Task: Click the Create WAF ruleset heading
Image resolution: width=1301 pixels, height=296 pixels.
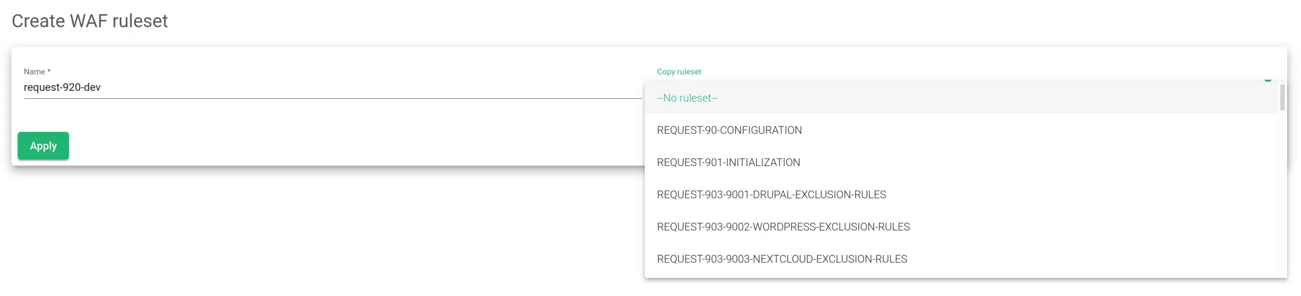Action: [x=89, y=21]
